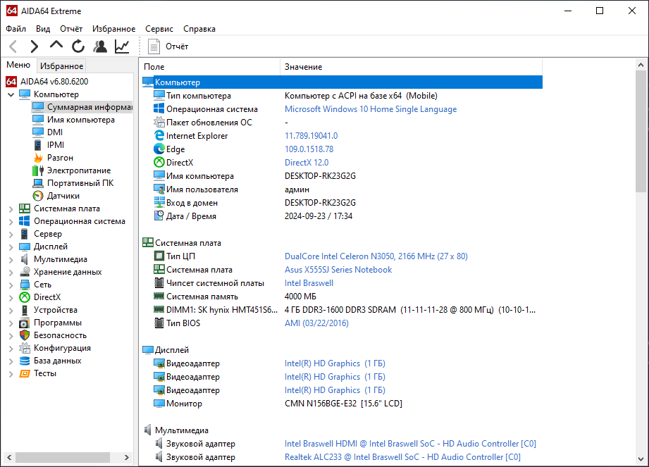The height and width of the screenshot is (467, 649).
Task: Switch to the Избранное tab in the sidebar
Action: [62, 66]
